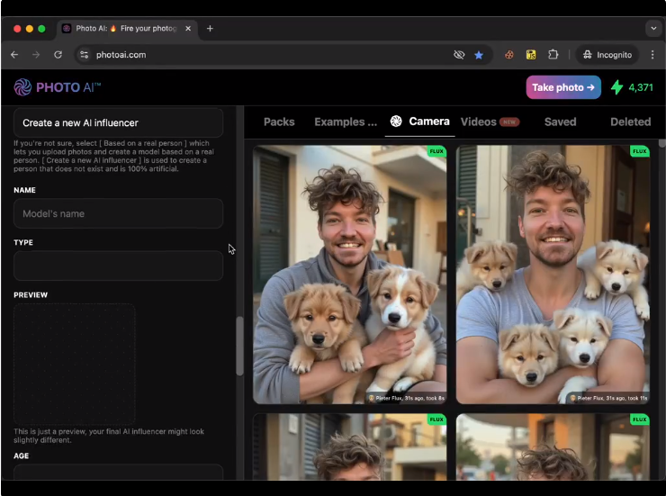Open the Deleted tab

click(630, 122)
